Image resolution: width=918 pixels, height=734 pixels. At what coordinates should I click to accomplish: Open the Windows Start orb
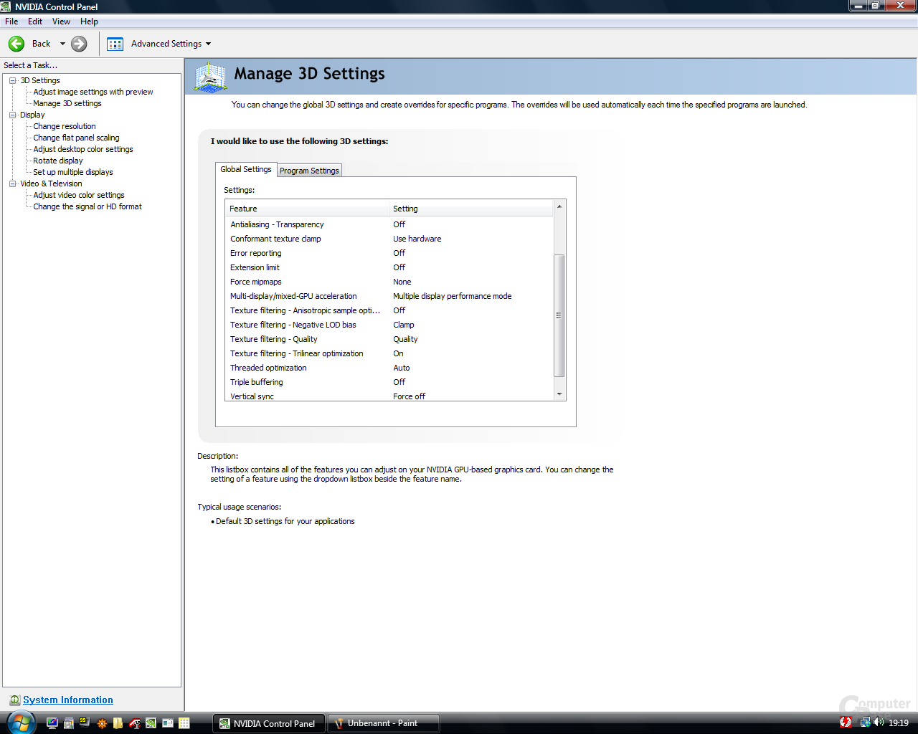tap(21, 723)
